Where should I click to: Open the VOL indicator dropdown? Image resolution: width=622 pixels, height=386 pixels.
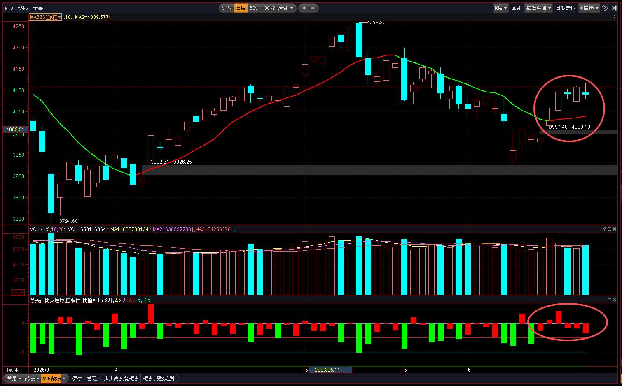coord(36,229)
